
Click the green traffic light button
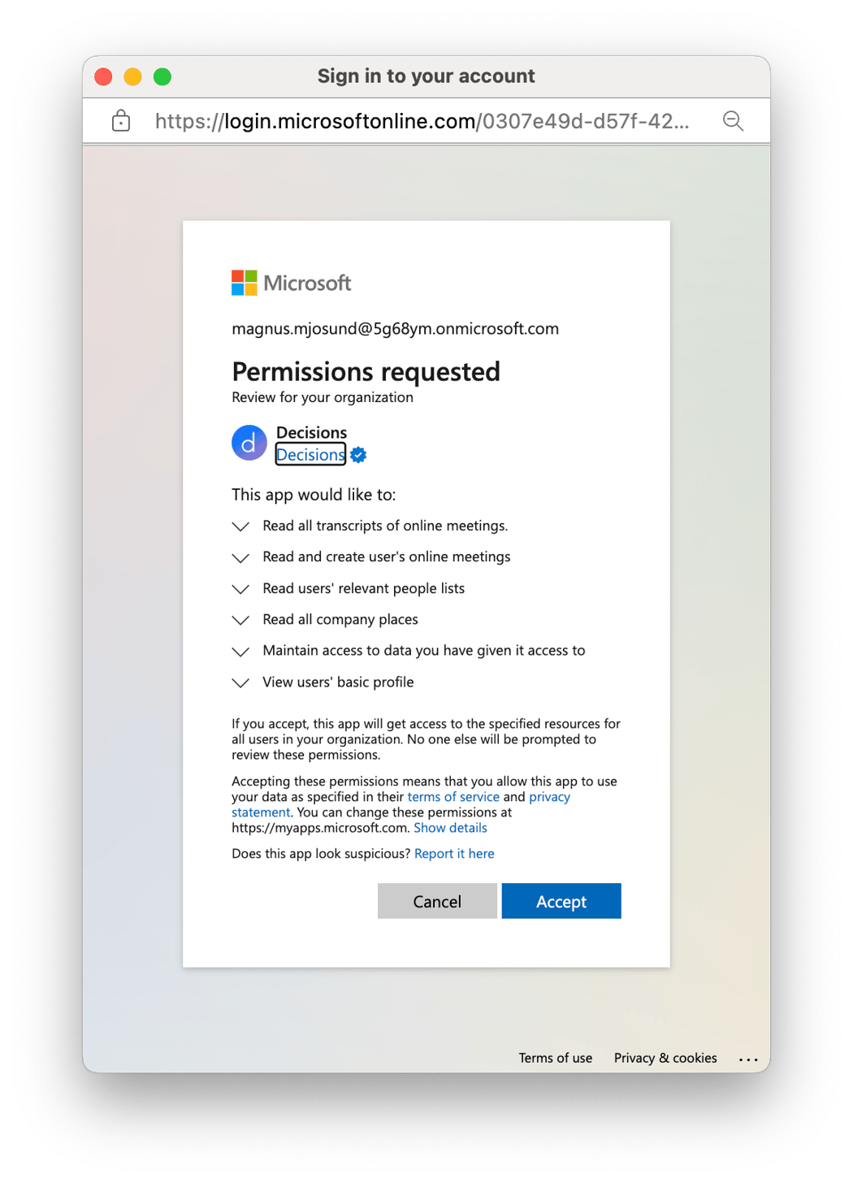point(162,76)
